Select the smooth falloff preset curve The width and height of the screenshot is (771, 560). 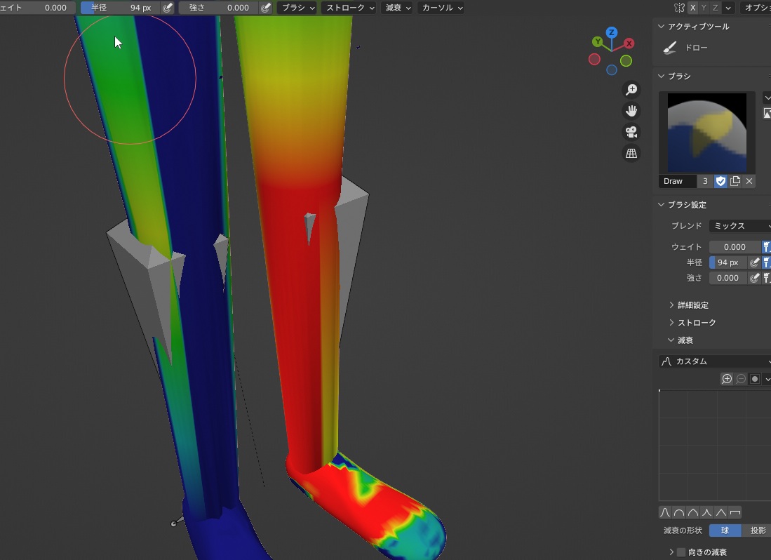pyautogui.click(x=665, y=512)
